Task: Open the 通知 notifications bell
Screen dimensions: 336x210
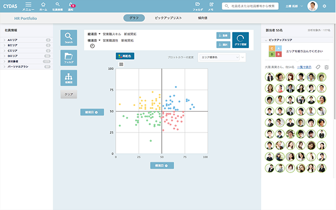Action: point(71,6)
